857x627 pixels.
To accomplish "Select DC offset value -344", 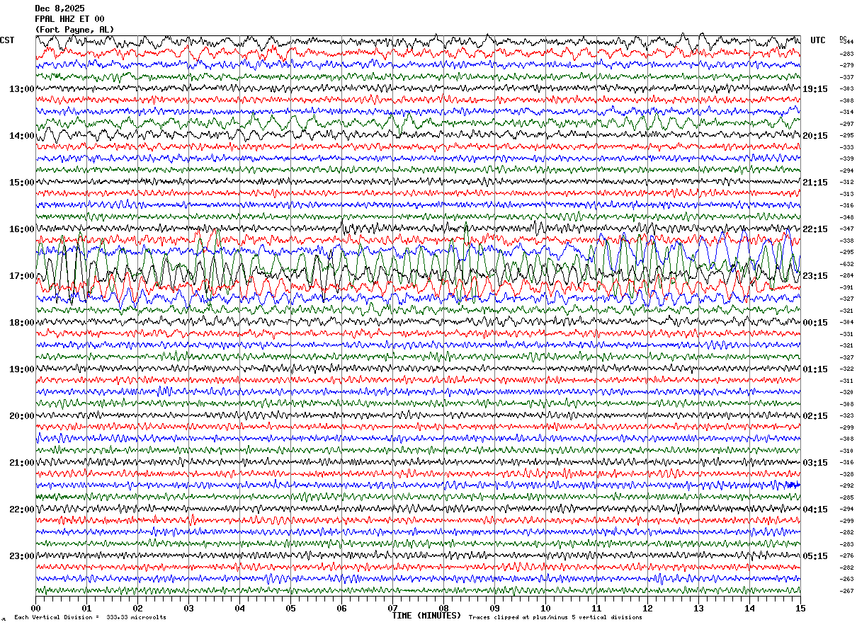I will click(x=846, y=42).
